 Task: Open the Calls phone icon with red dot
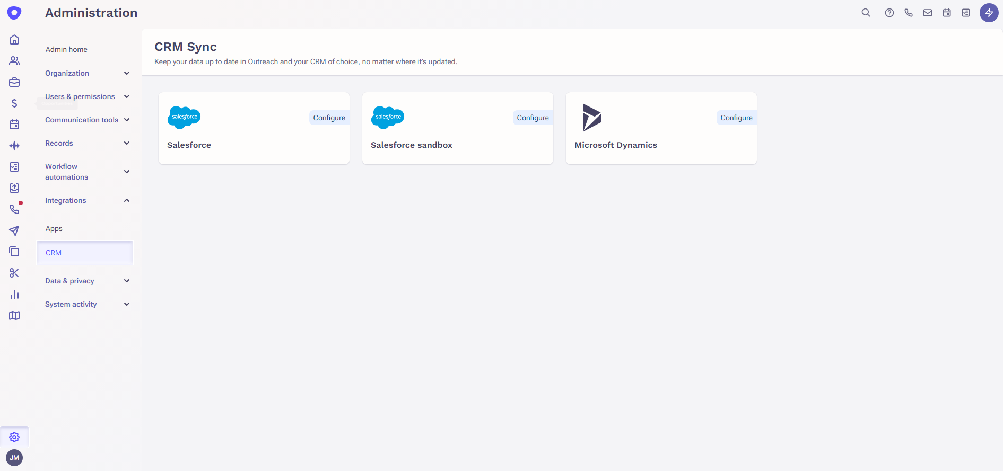14,209
